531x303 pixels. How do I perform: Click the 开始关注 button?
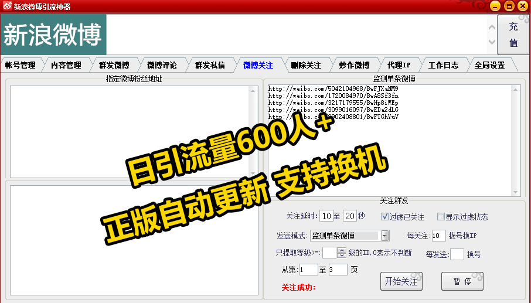click(401, 281)
